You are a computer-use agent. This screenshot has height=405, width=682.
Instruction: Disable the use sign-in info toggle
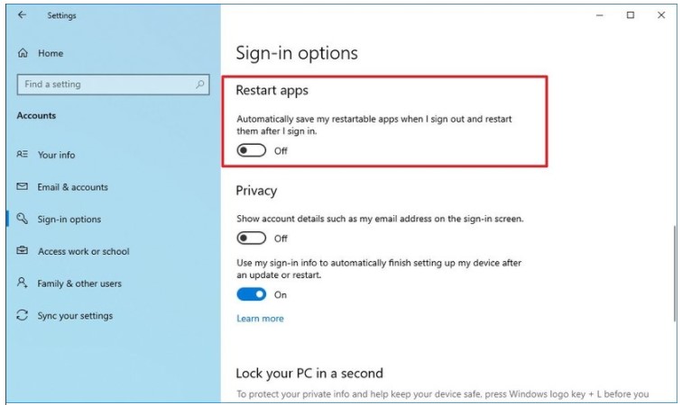click(252, 294)
